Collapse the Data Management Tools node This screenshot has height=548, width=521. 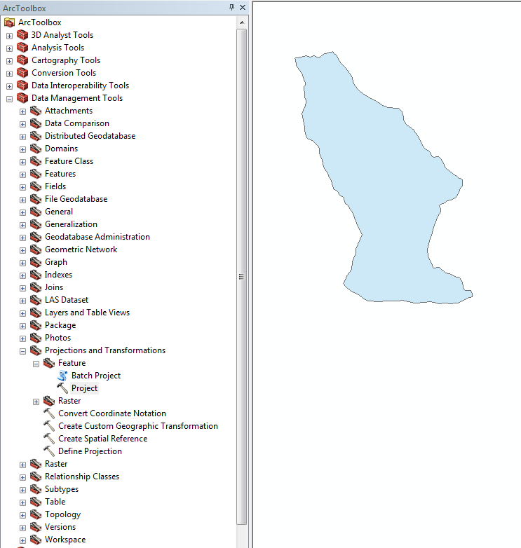point(9,99)
